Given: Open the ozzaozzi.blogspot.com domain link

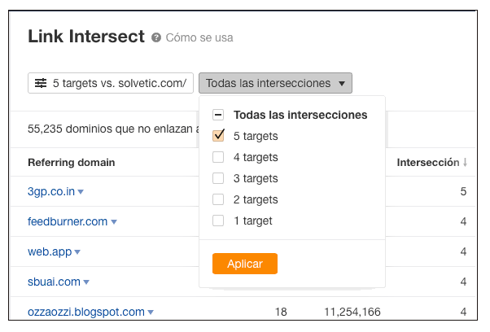Looking at the screenshot, I should pyautogui.click(x=85, y=312).
